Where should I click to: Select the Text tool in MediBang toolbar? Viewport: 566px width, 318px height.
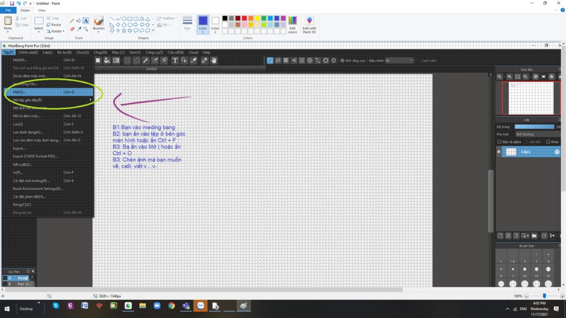175,61
